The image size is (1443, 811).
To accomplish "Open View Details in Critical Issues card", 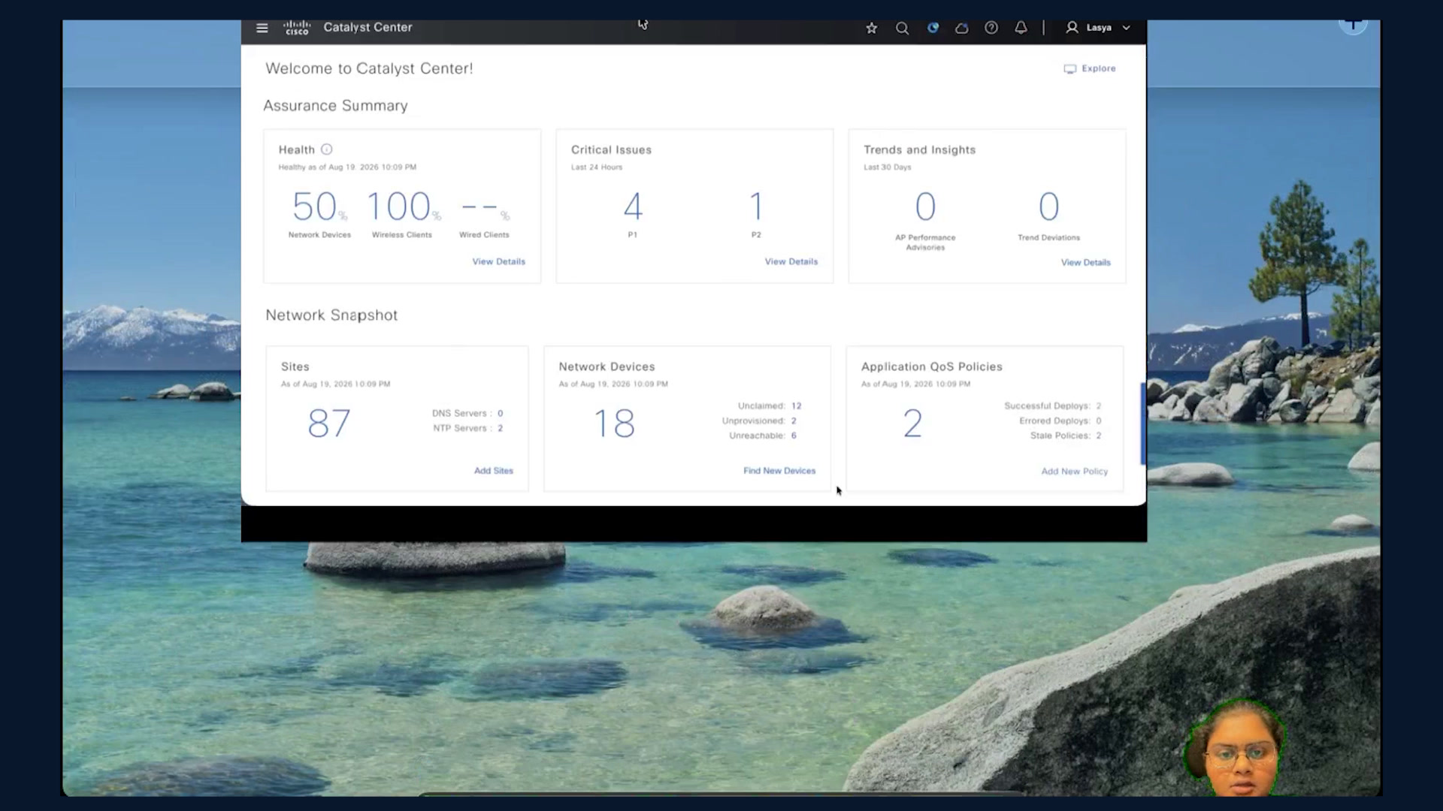I will pyautogui.click(x=791, y=261).
